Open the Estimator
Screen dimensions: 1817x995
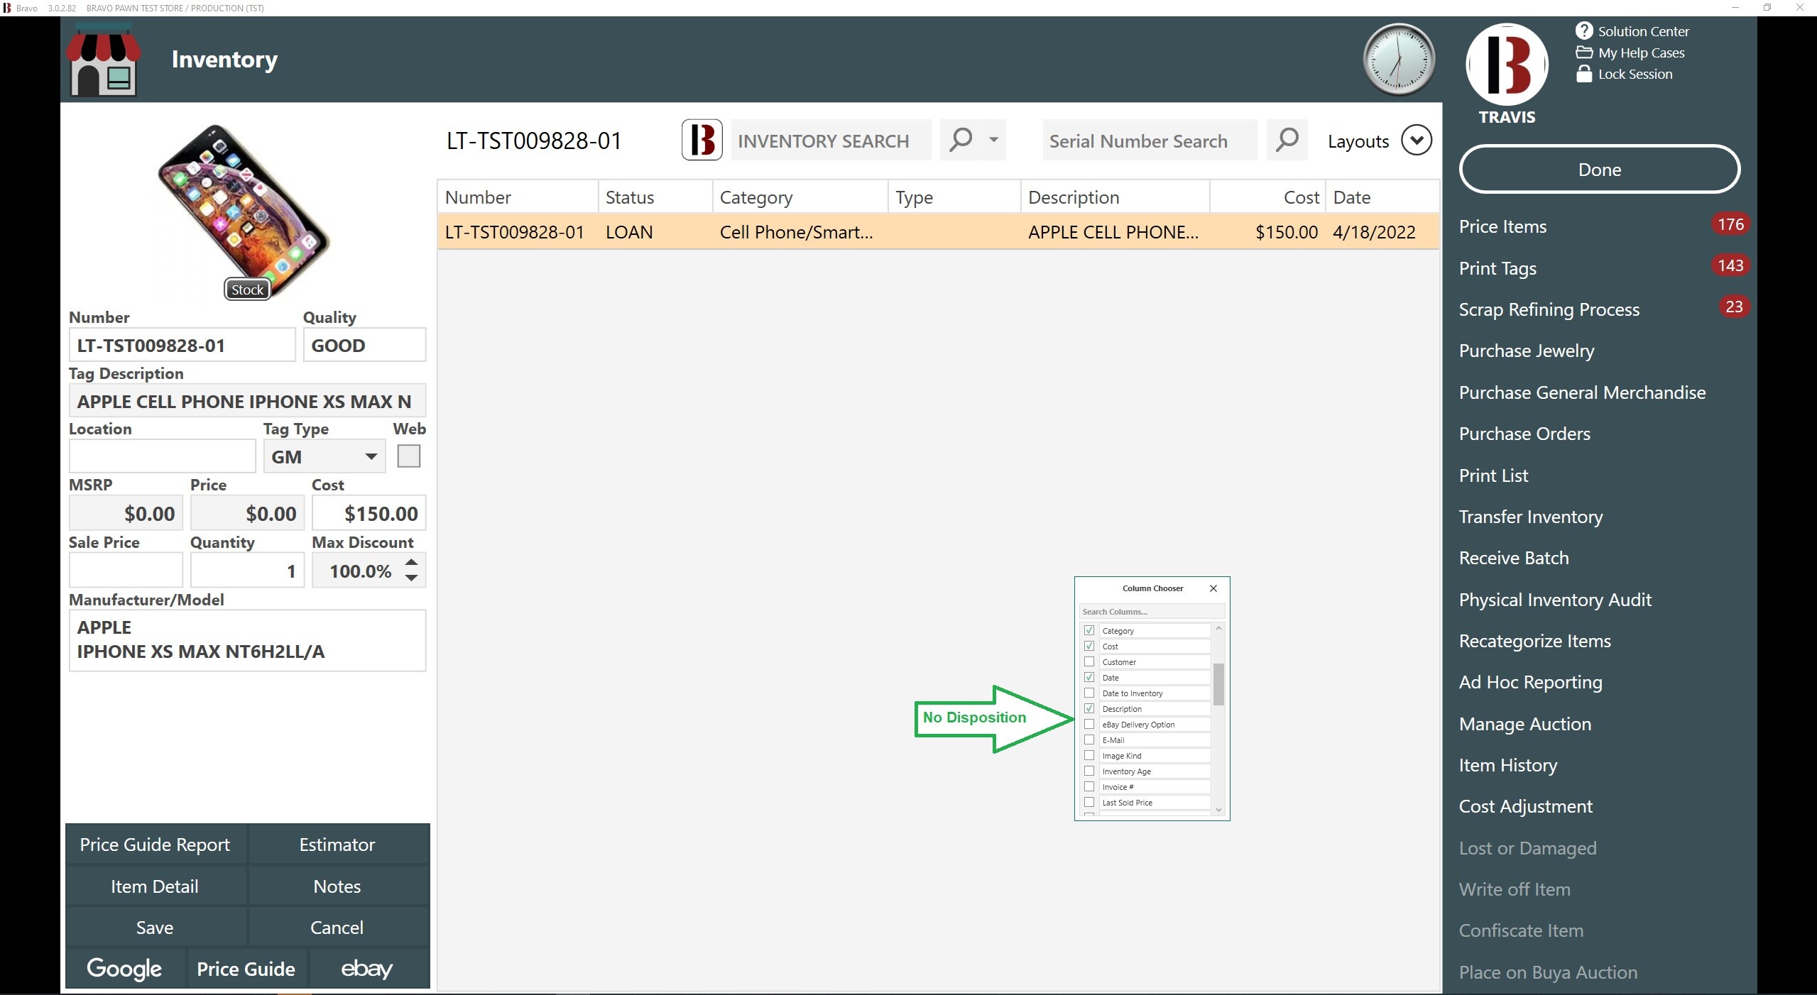pos(338,845)
